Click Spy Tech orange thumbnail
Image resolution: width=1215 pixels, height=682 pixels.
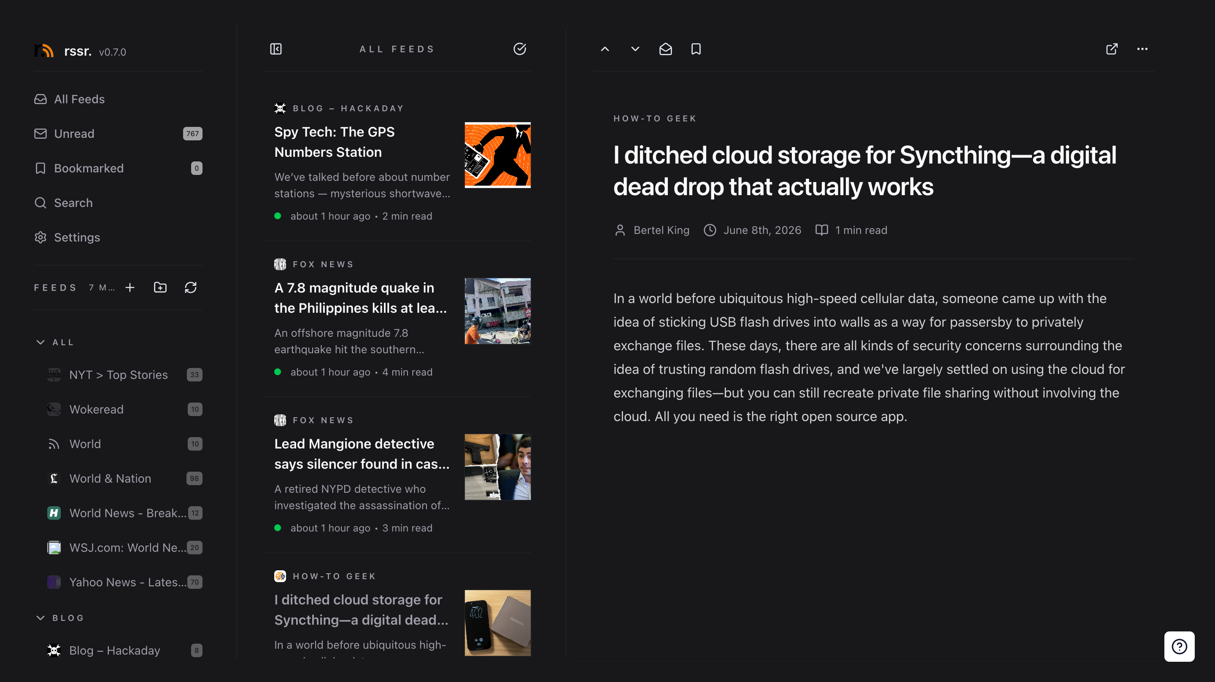pyautogui.click(x=498, y=155)
